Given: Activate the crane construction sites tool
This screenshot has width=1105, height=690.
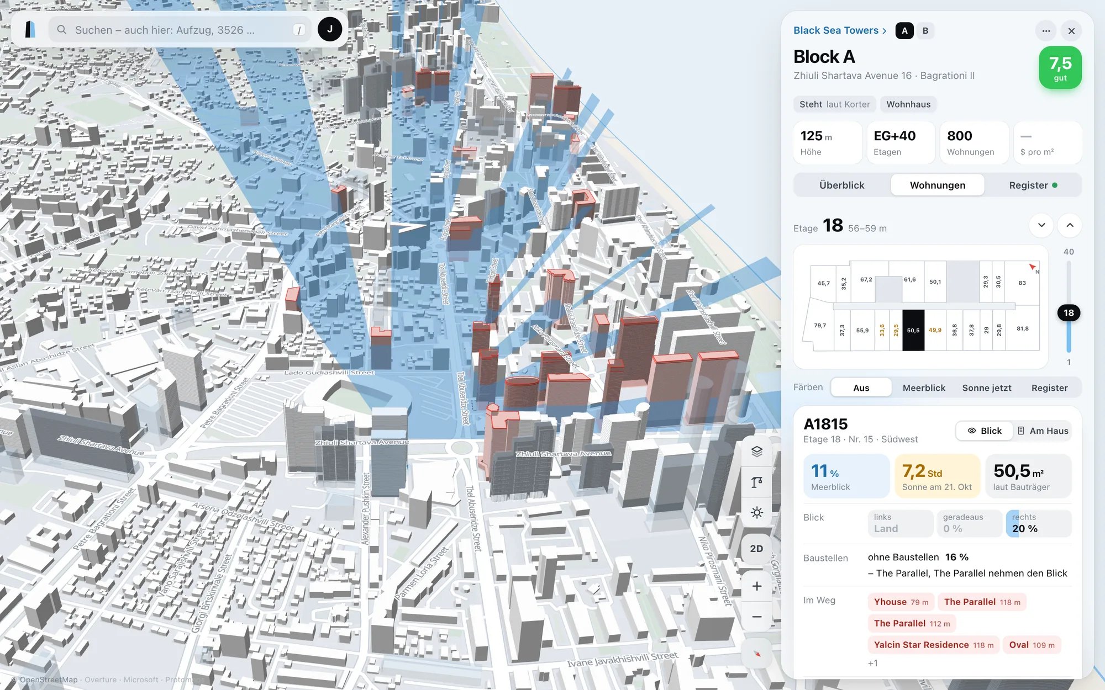Looking at the screenshot, I should coord(757,482).
